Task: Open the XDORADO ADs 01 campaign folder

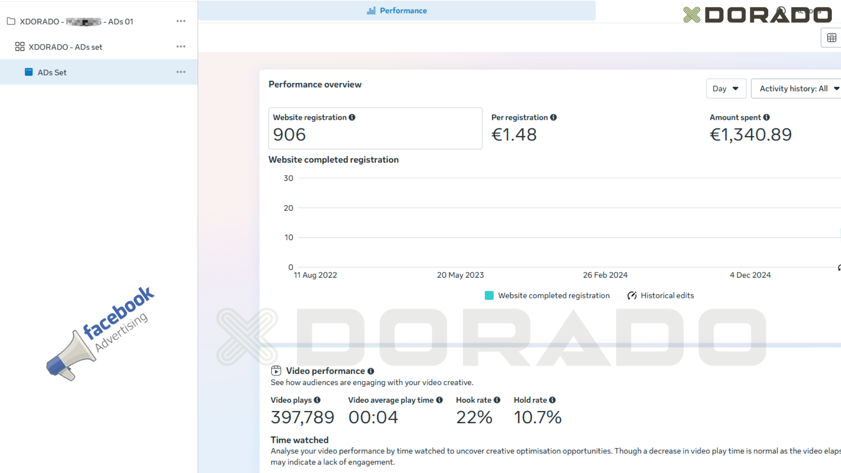Action: pos(99,21)
